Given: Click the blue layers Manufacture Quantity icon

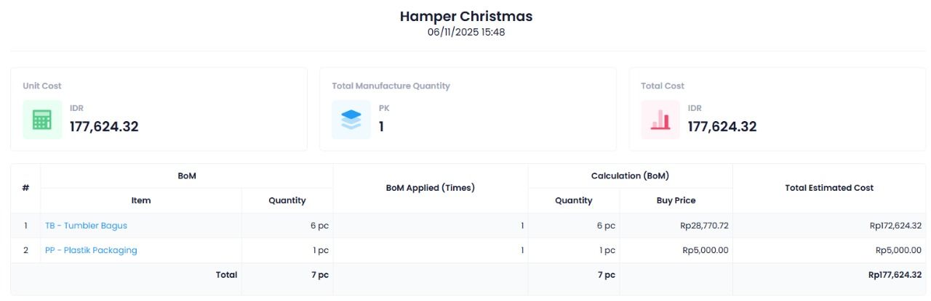Looking at the screenshot, I should click(351, 119).
